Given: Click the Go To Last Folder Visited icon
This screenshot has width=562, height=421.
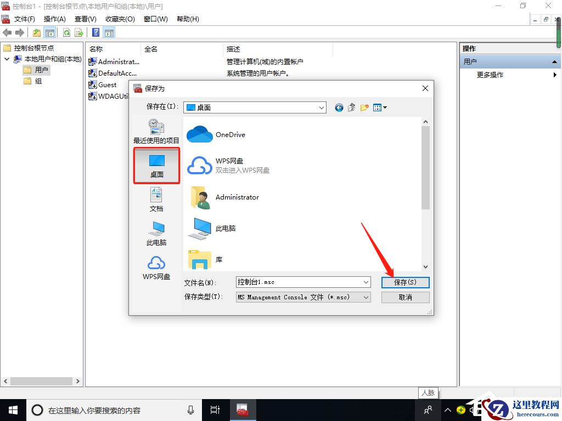Looking at the screenshot, I should [x=339, y=107].
